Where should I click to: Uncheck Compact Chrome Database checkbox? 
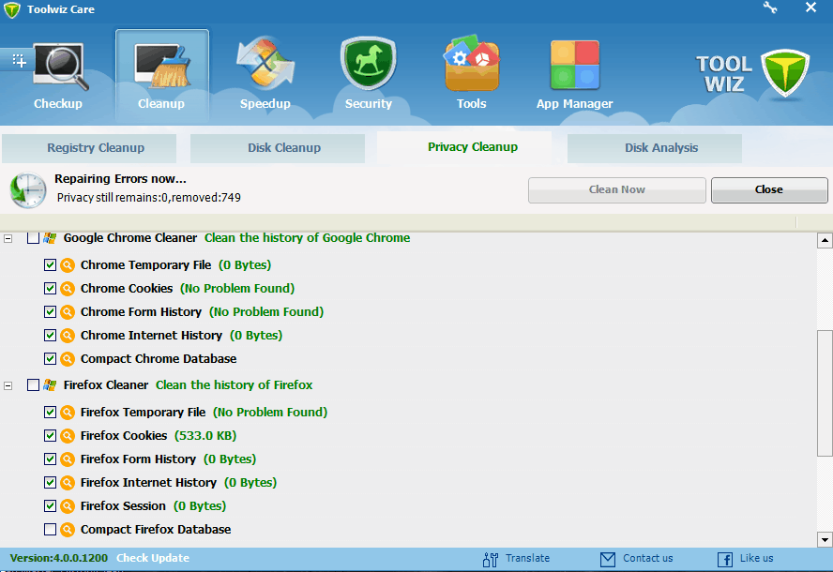50,359
